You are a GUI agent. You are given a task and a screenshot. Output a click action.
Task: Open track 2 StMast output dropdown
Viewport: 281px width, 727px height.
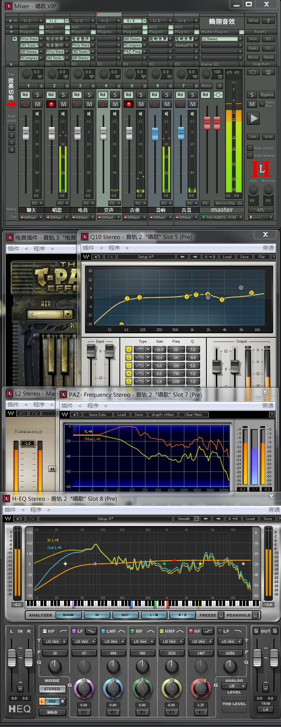(x=67, y=217)
